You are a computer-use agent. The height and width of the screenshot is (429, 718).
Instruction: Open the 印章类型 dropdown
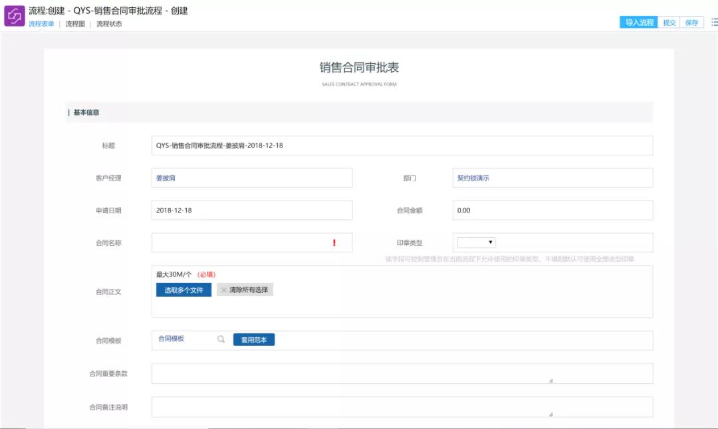pos(476,243)
